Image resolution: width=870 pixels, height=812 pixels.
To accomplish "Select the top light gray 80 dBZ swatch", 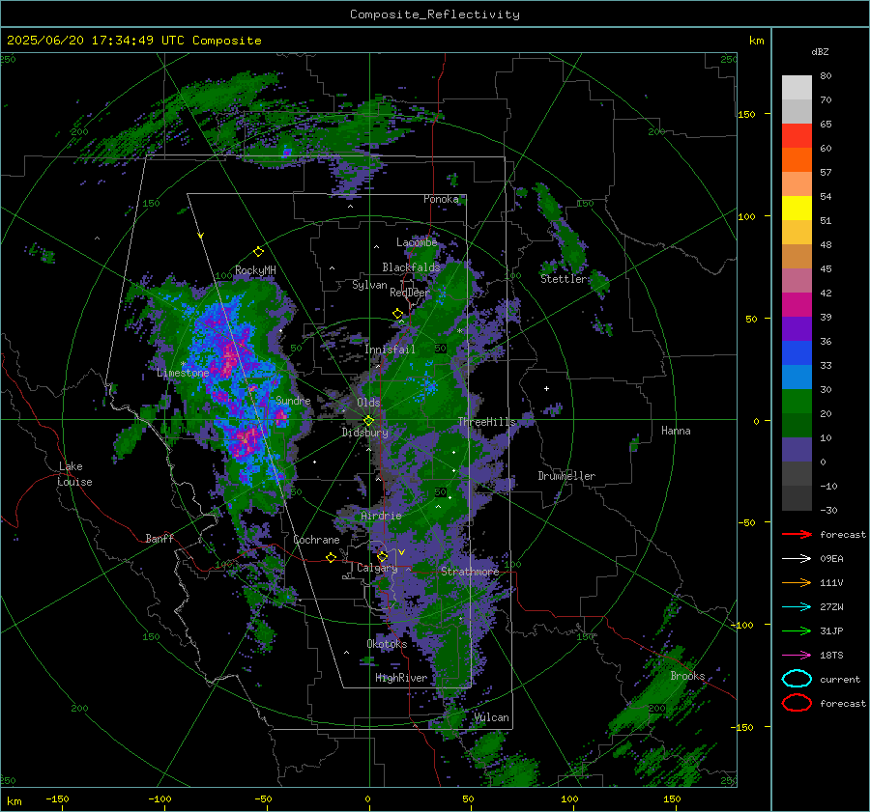I will click(x=797, y=88).
